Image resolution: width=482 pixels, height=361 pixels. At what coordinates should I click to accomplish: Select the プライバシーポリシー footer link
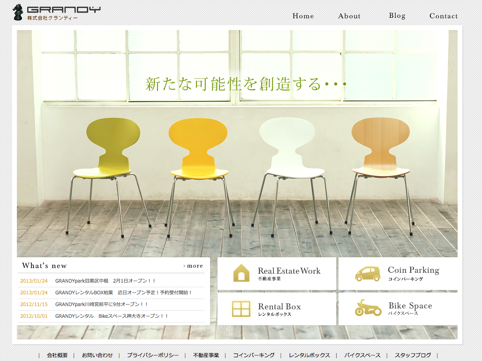pos(152,355)
